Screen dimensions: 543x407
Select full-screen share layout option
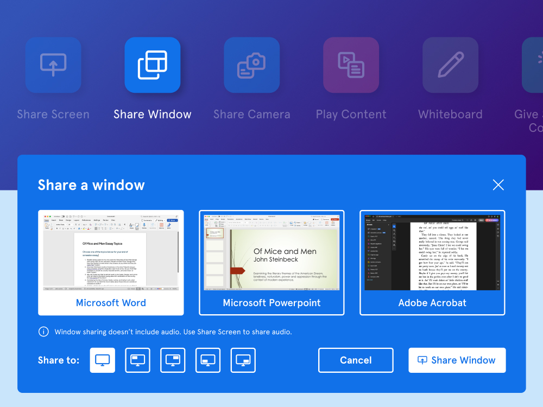(x=103, y=360)
